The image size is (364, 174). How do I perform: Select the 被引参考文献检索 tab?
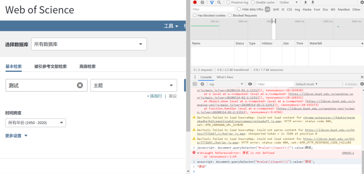click(x=51, y=66)
